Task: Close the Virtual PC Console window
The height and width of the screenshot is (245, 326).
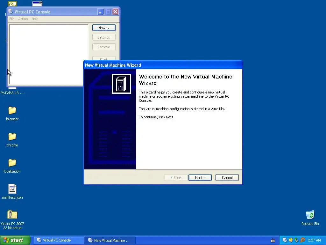Action: (115, 12)
